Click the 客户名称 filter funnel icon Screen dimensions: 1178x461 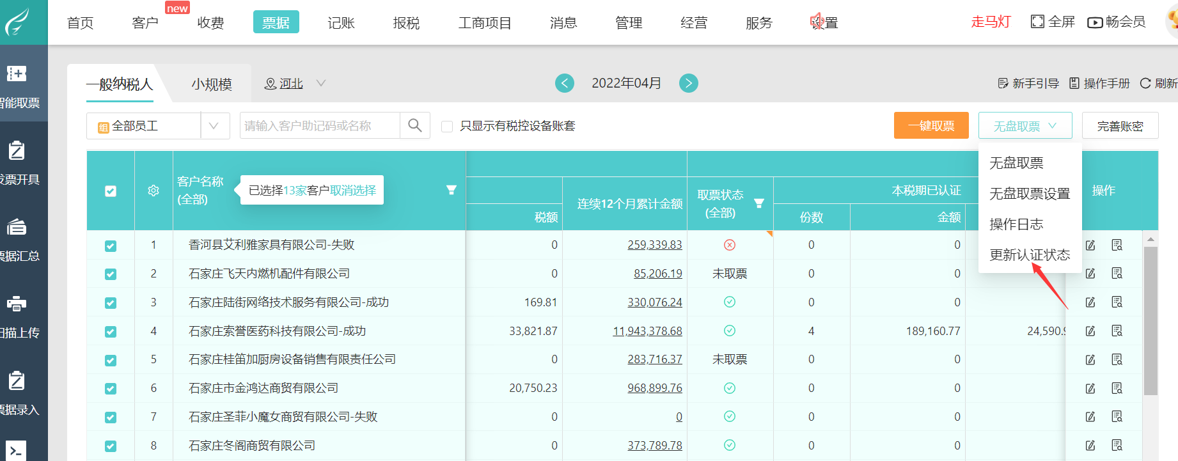point(451,190)
